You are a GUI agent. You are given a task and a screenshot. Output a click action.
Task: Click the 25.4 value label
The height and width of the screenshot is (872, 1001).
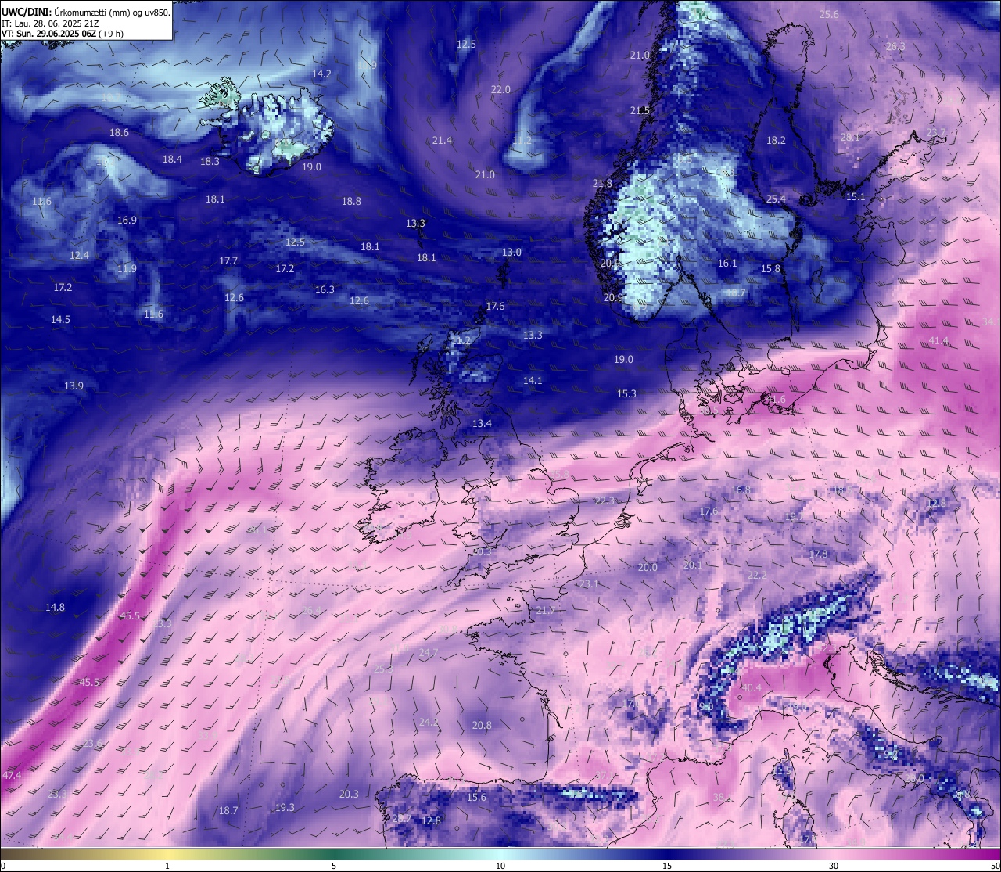click(x=776, y=199)
